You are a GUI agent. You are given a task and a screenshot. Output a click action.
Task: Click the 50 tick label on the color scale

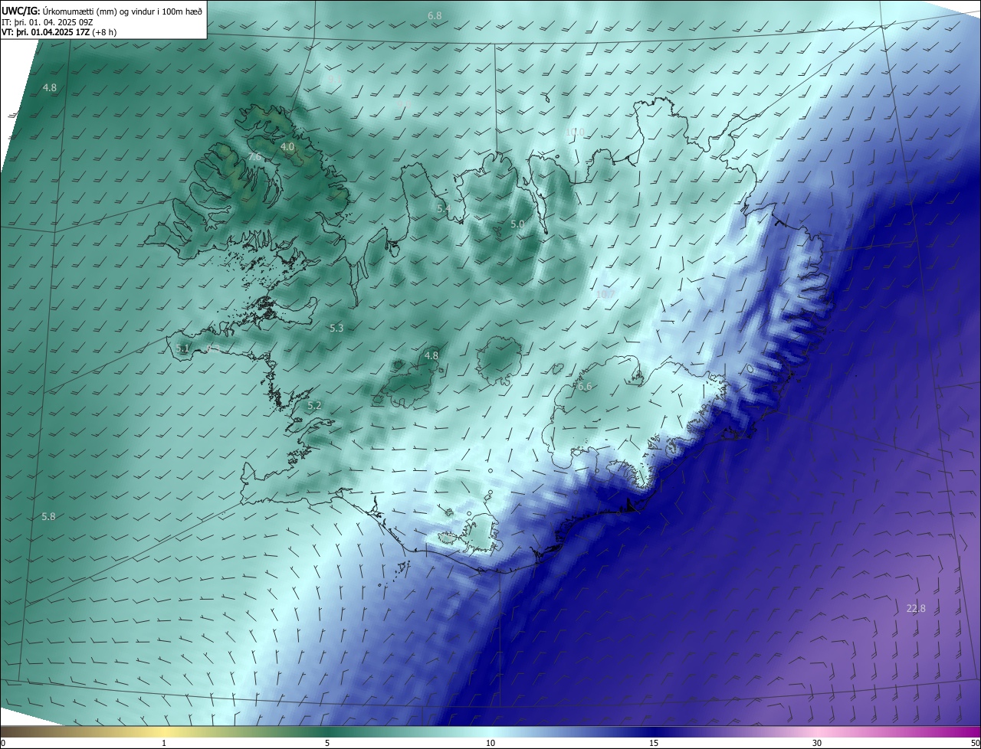click(x=975, y=743)
